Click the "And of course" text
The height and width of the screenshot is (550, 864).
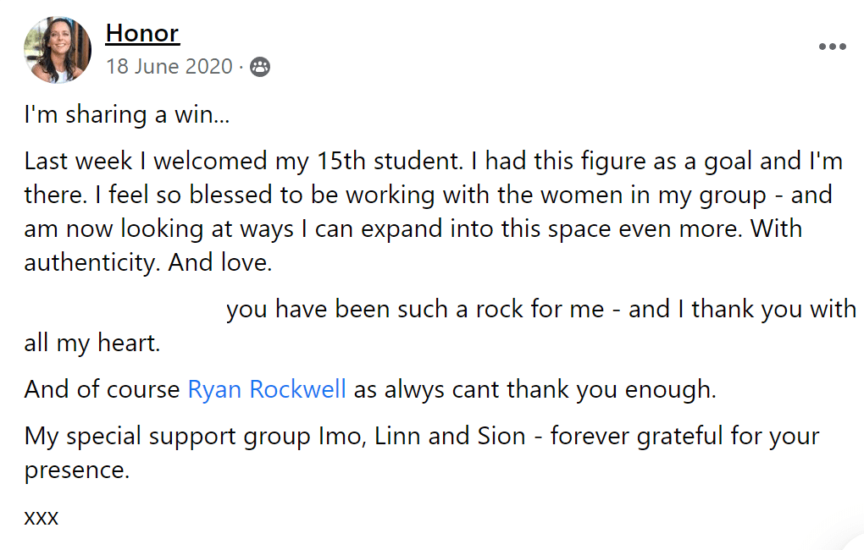click(x=102, y=389)
